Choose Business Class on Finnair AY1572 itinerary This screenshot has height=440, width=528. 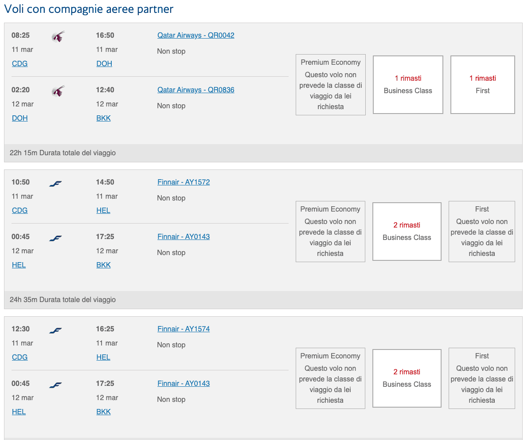click(407, 232)
